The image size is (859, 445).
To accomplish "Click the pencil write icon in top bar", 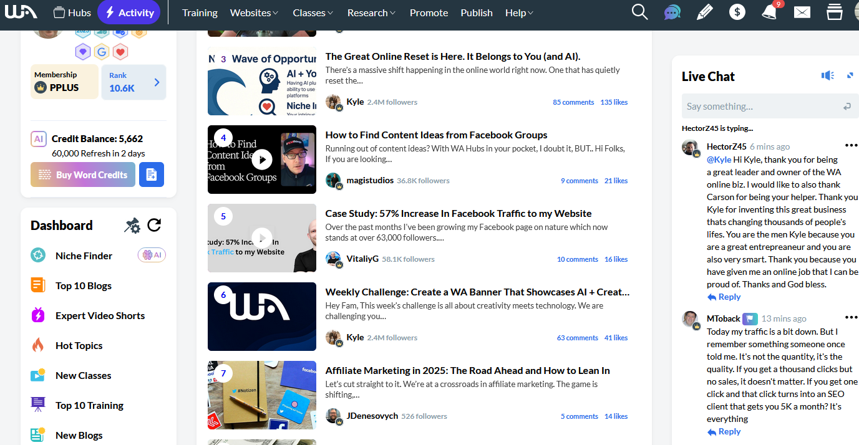I will click(705, 12).
